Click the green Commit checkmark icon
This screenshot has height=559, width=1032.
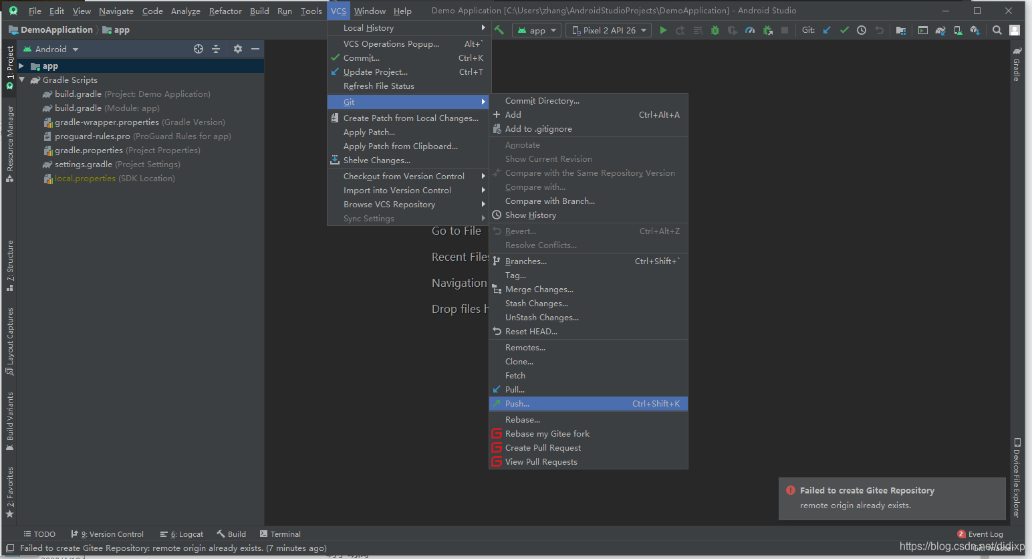(x=844, y=29)
